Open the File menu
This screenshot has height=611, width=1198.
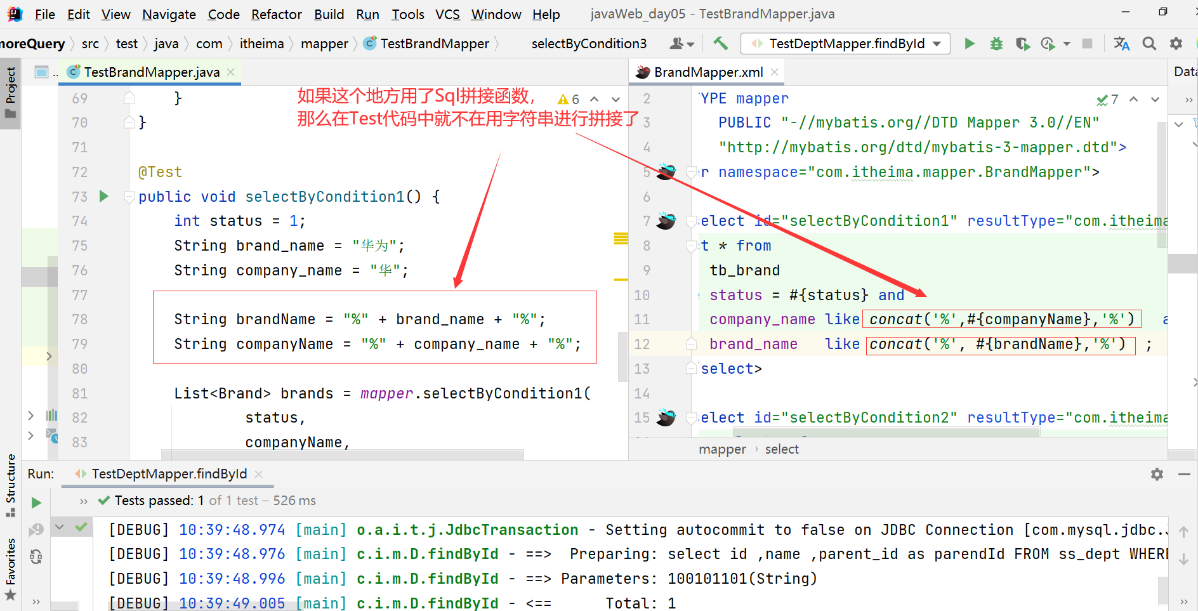tap(44, 14)
